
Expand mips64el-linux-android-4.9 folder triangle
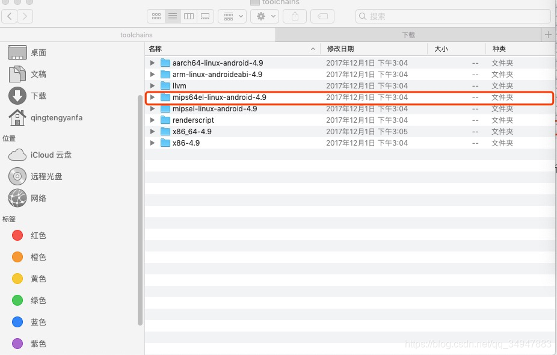(x=152, y=97)
